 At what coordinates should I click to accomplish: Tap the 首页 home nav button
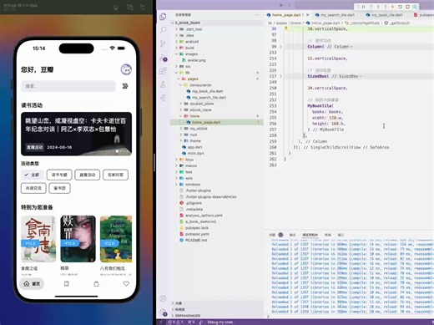pyautogui.click(x=32, y=284)
